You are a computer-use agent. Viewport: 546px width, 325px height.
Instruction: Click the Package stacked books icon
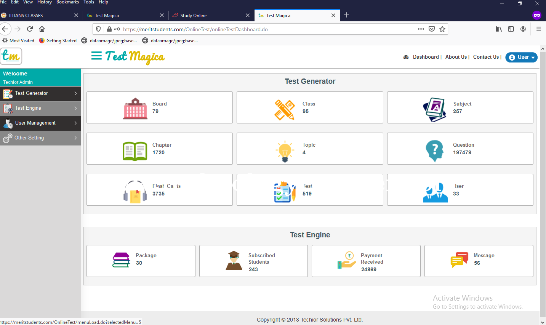(x=121, y=260)
